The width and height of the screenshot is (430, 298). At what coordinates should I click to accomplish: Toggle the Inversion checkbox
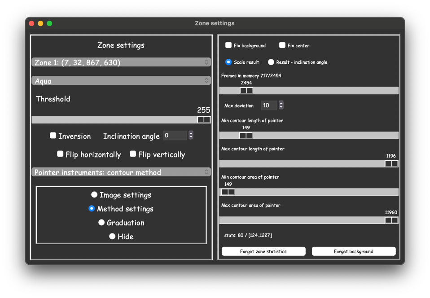tap(53, 136)
